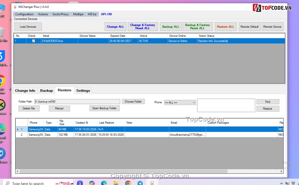Uncheck the device 21f3d97f2f037ece checkbox
Image resolution: width=299 pixels, height=185 pixels.
[34, 41]
